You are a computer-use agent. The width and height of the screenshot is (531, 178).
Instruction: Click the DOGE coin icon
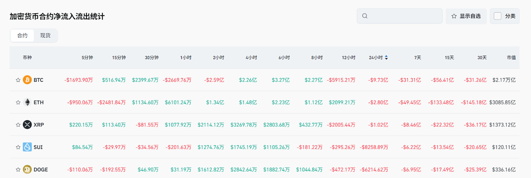pos(27,169)
